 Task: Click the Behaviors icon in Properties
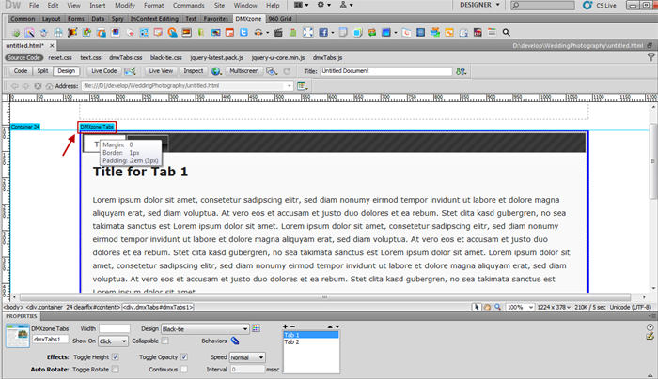pos(234,341)
